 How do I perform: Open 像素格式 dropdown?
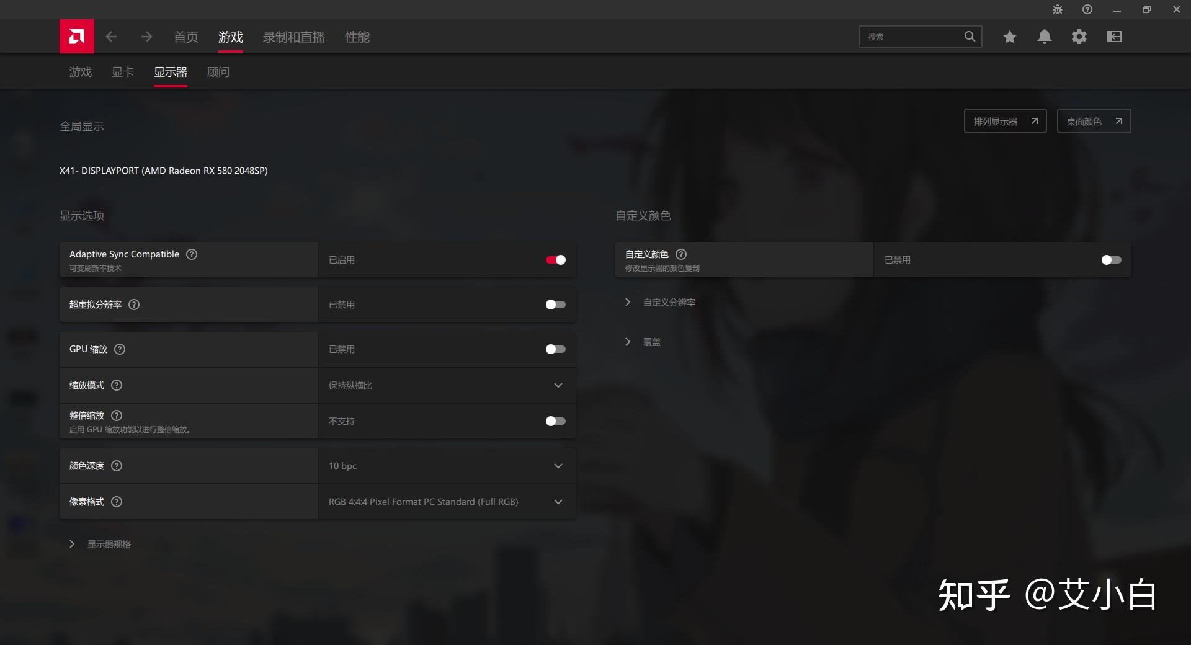click(x=447, y=502)
